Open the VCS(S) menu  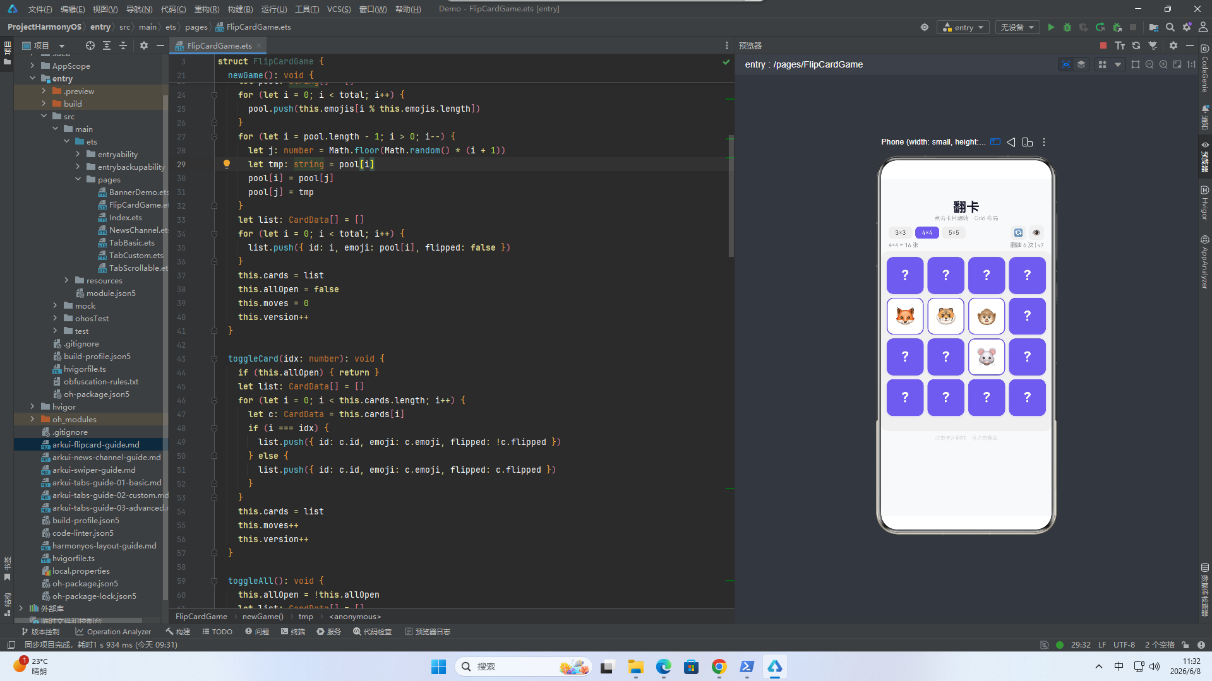pos(339,9)
